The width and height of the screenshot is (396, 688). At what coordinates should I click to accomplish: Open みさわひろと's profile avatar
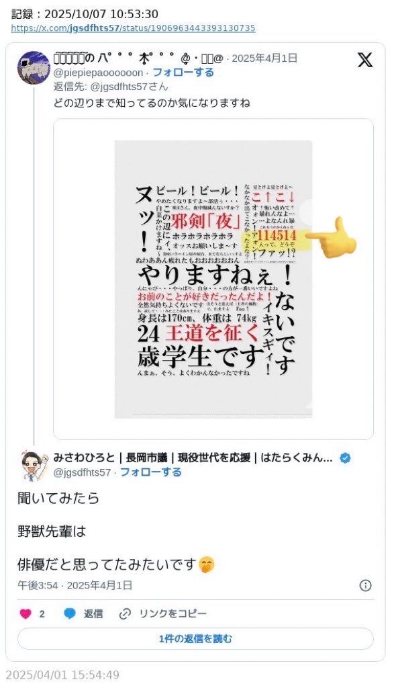(x=34, y=466)
